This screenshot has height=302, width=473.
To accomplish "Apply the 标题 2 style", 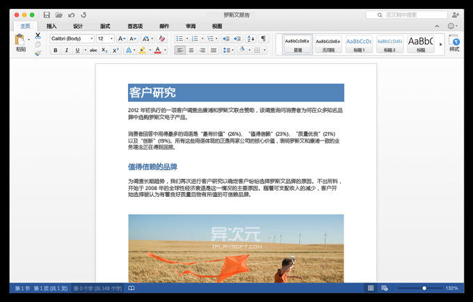I will click(390, 45).
